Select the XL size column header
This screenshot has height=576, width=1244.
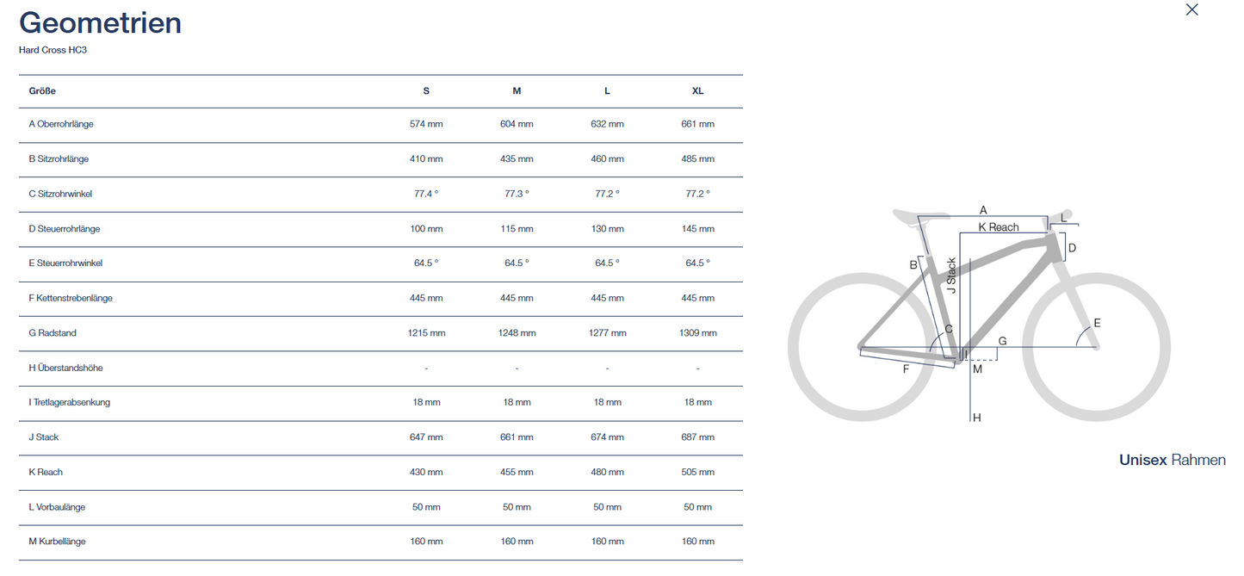point(697,91)
